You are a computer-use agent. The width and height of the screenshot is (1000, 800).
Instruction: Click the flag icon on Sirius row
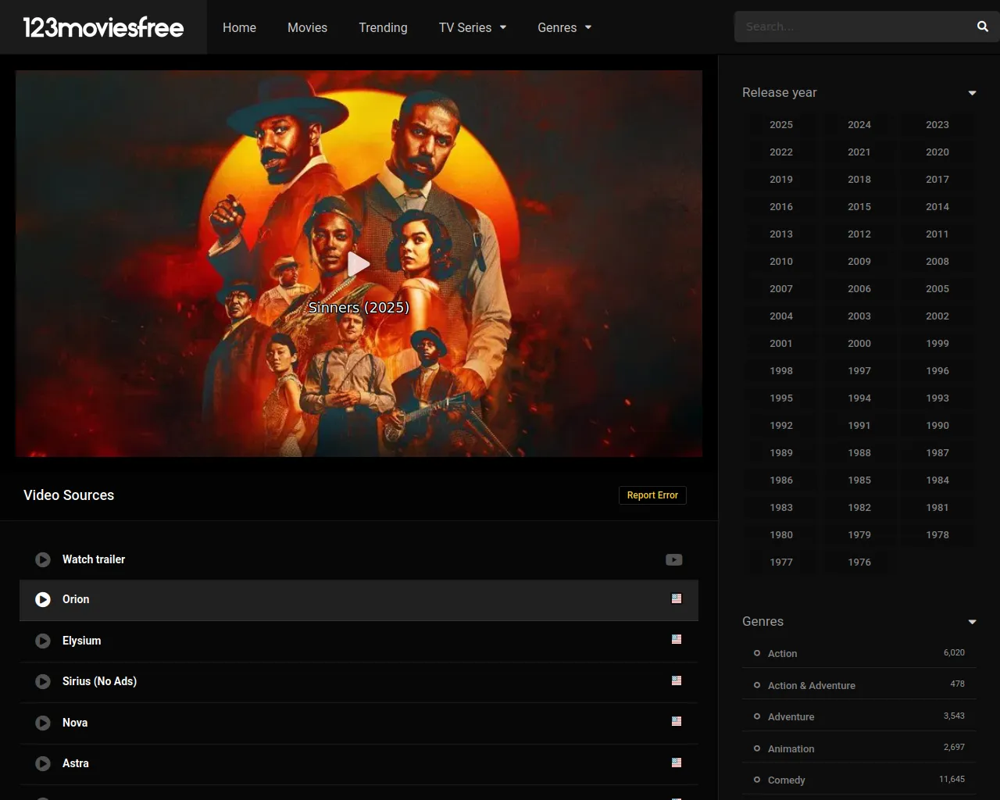point(677,680)
